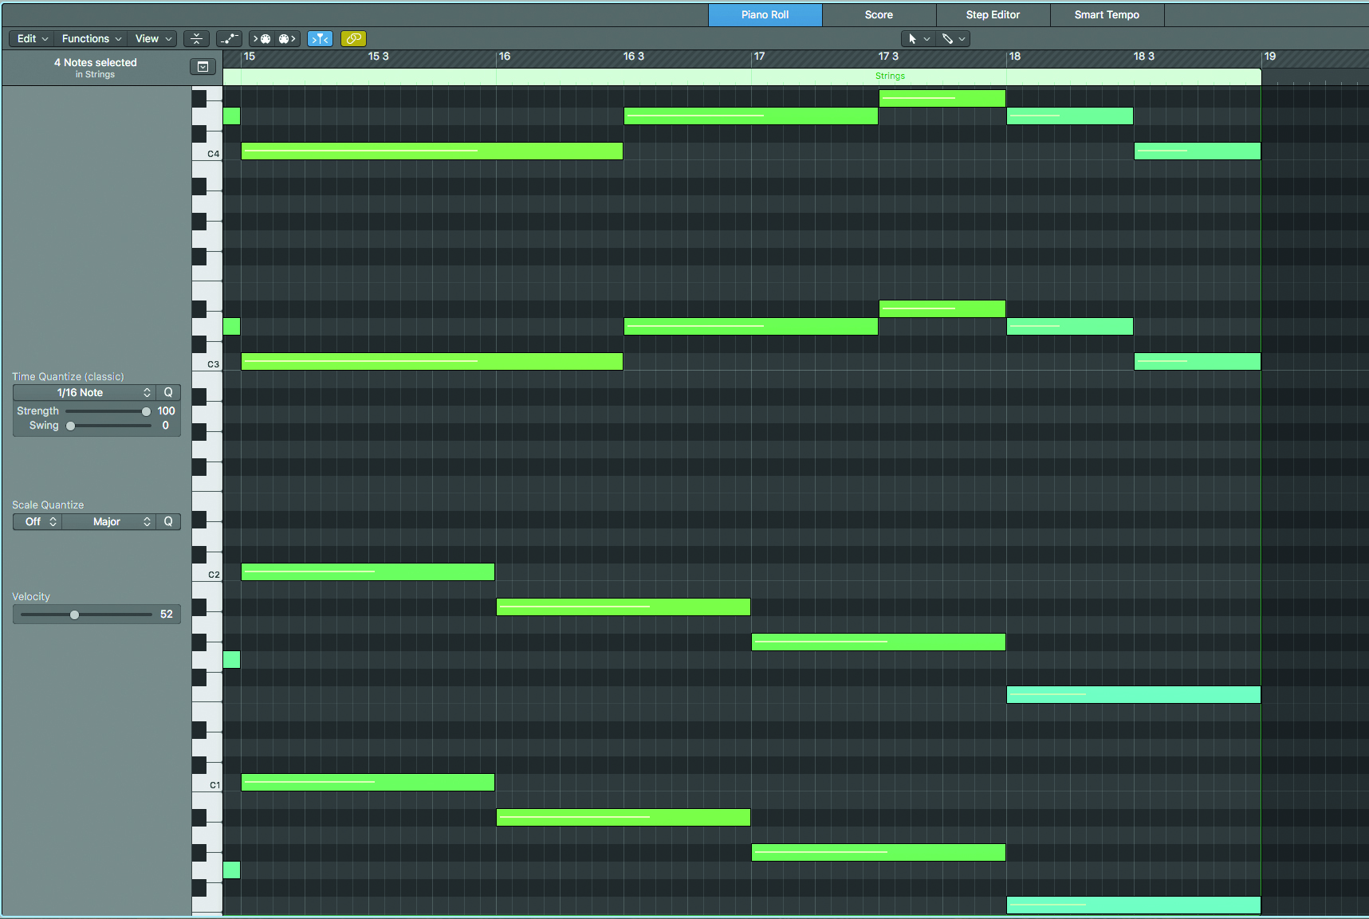Click bar 19 in the ruler
The height and width of the screenshot is (919, 1369).
1270,57
